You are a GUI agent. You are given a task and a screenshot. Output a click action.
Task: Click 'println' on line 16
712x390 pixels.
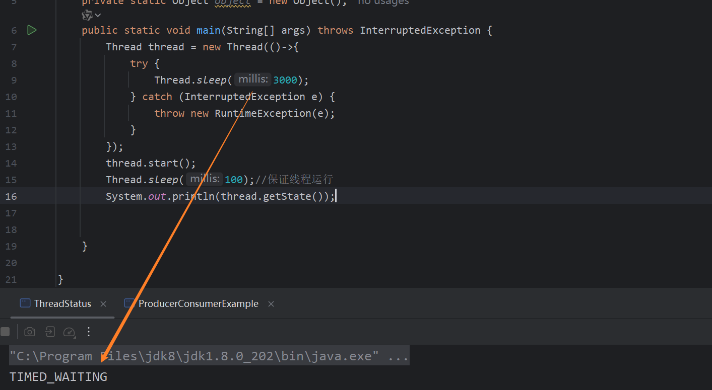pyautogui.click(x=193, y=196)
